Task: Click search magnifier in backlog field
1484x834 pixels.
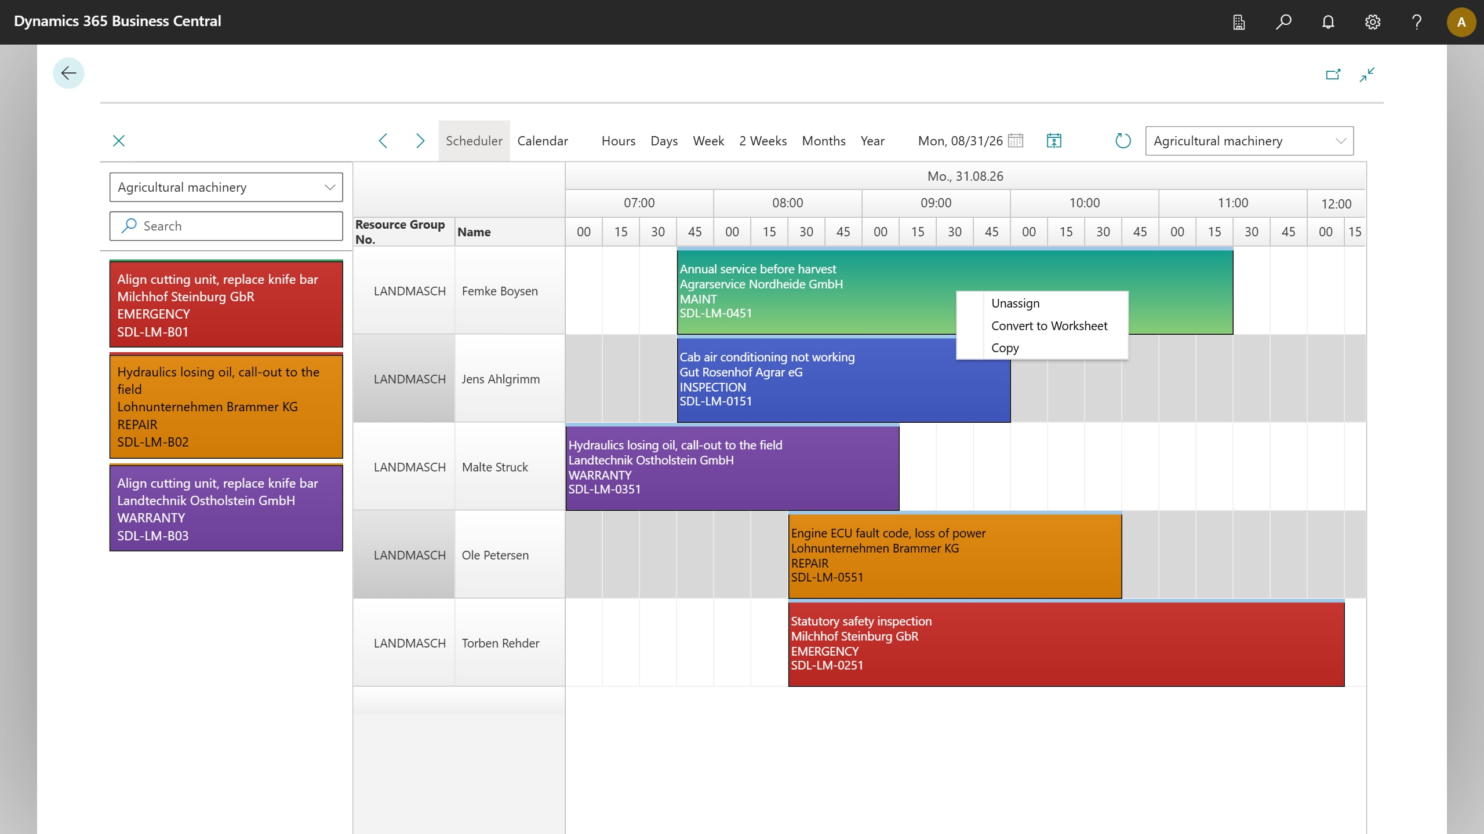Action: (129, 226)
